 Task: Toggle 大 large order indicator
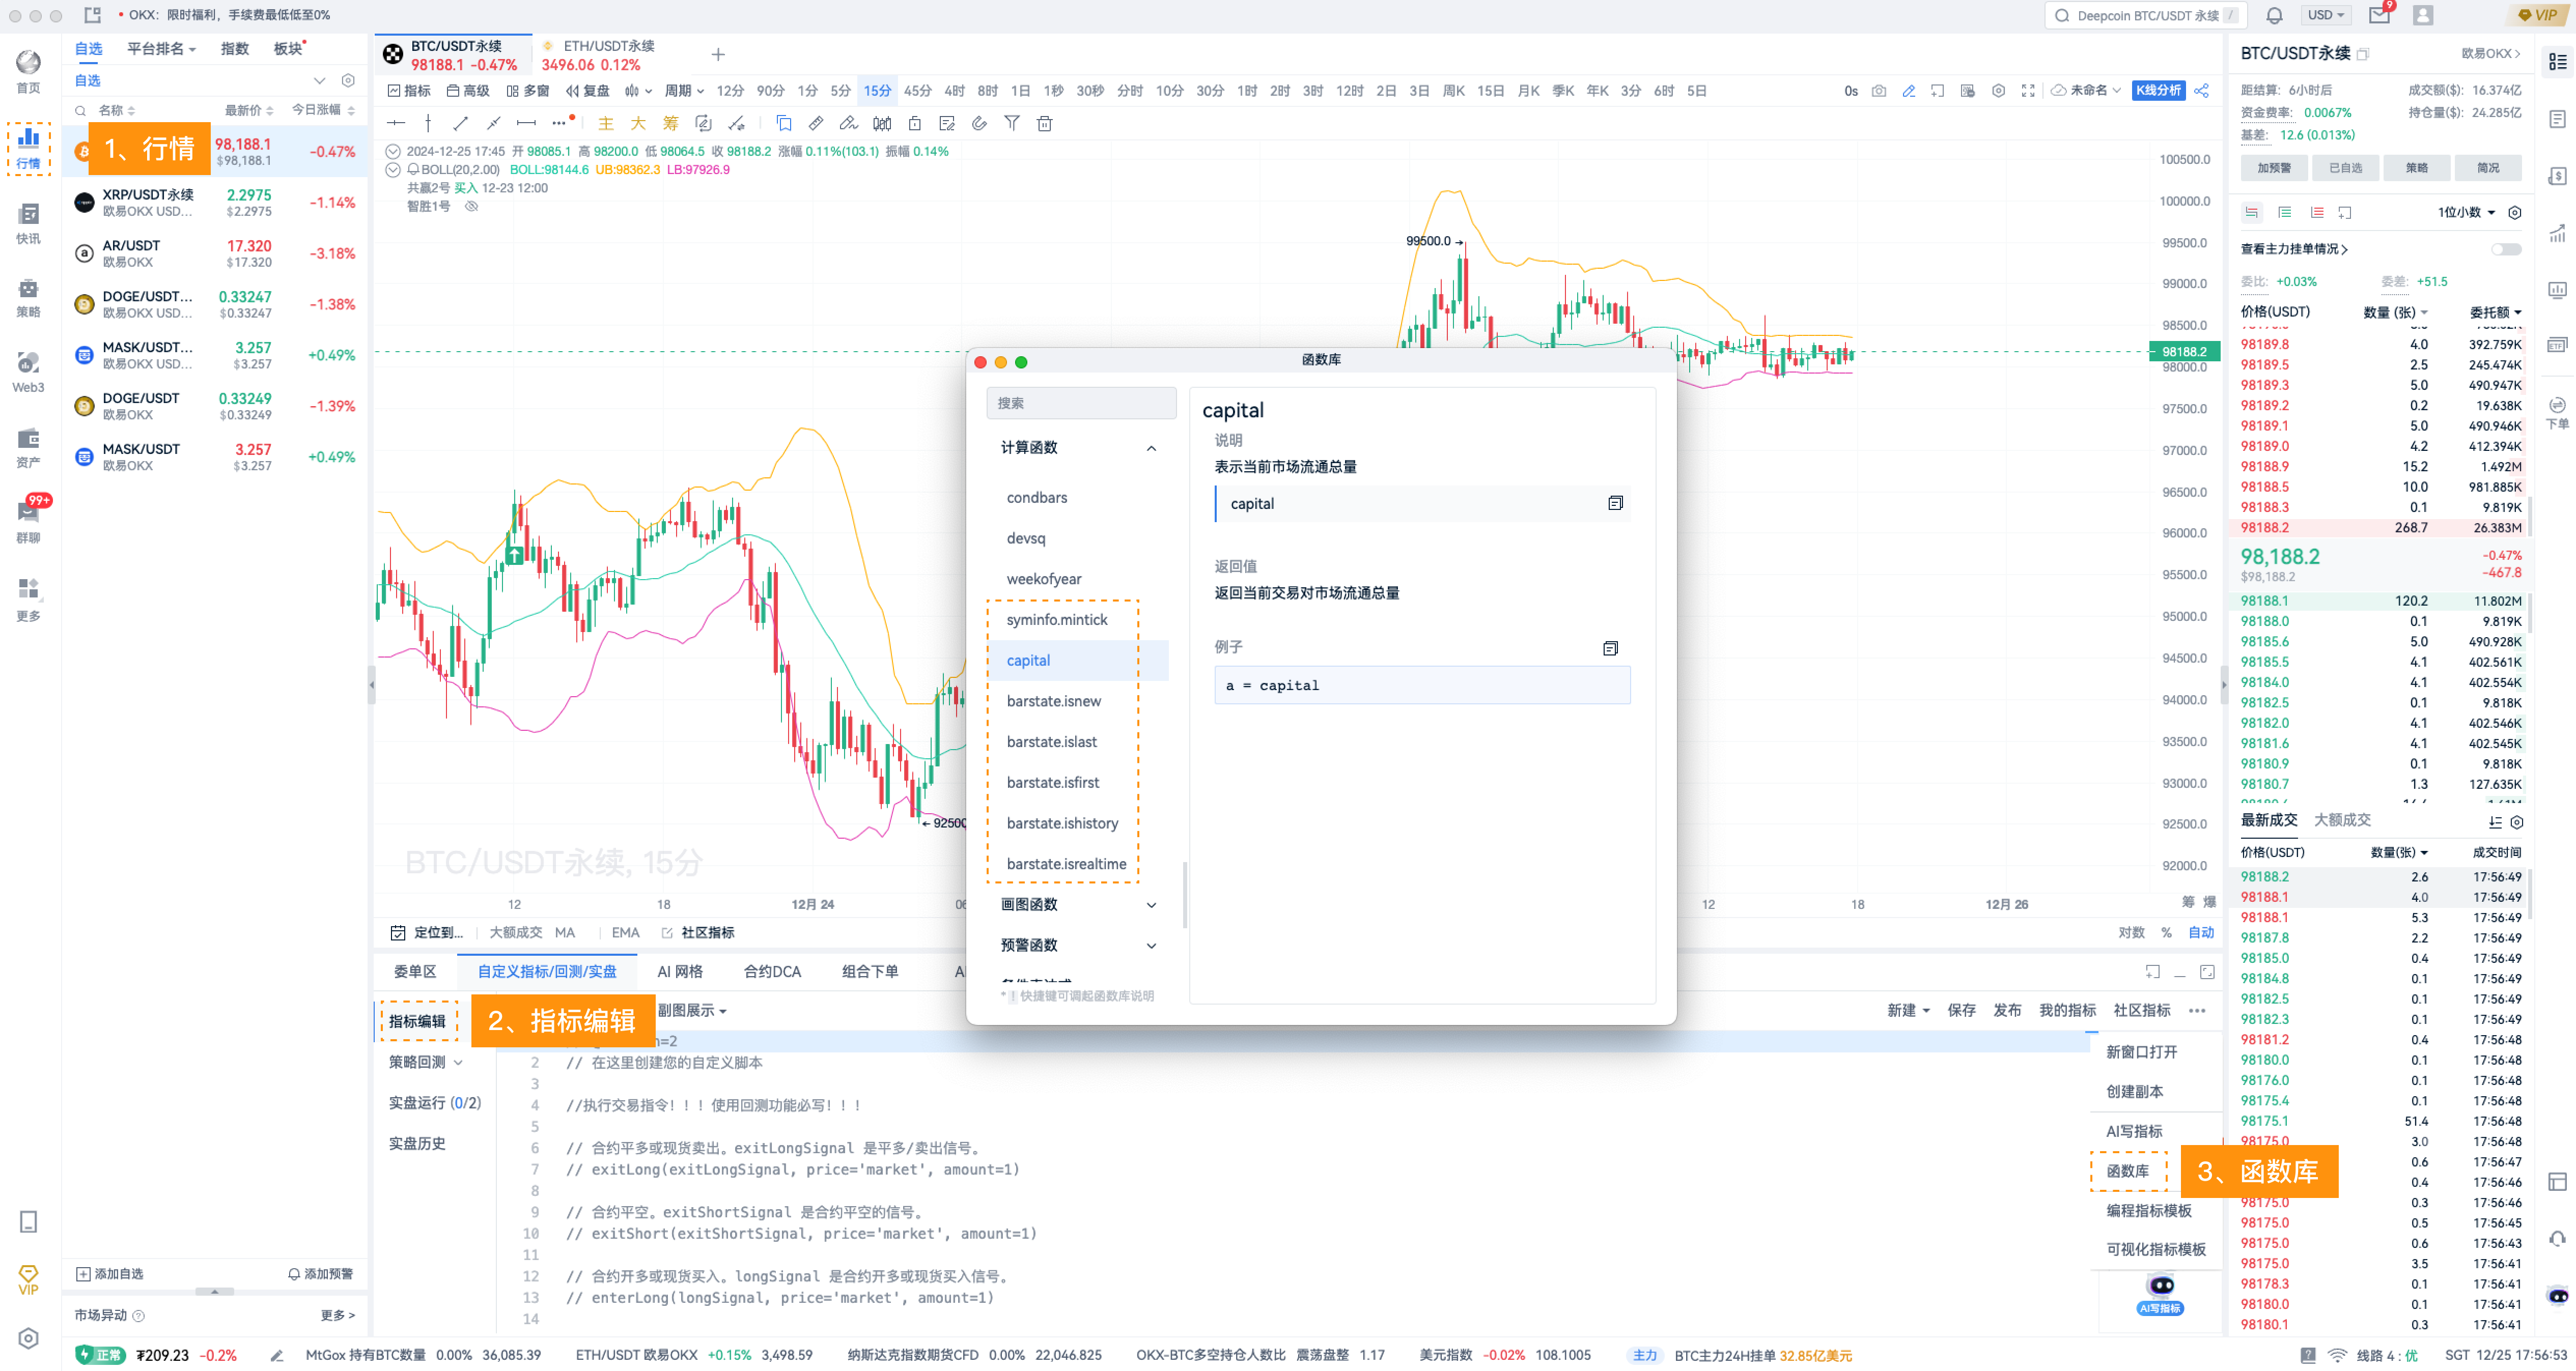point(638,123)
